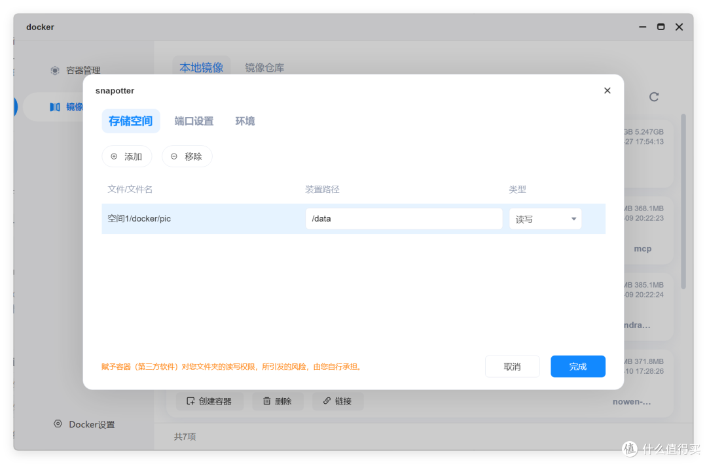Switch to 本地镜像 tab in docker window
The height and width of the screenshot is (464, 707).
click(201, 67)
